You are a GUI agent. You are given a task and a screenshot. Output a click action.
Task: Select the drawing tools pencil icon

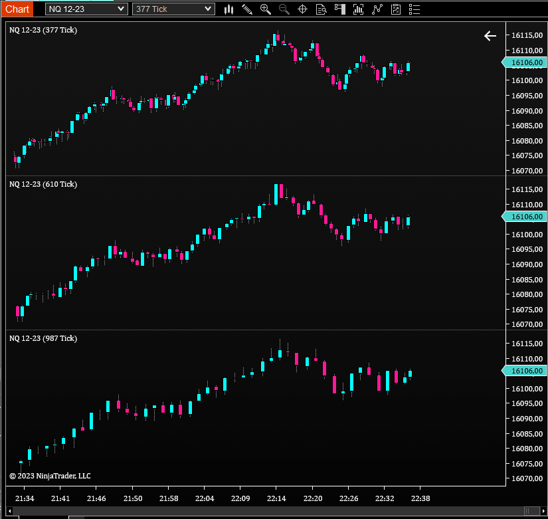[x=247, y=9]
